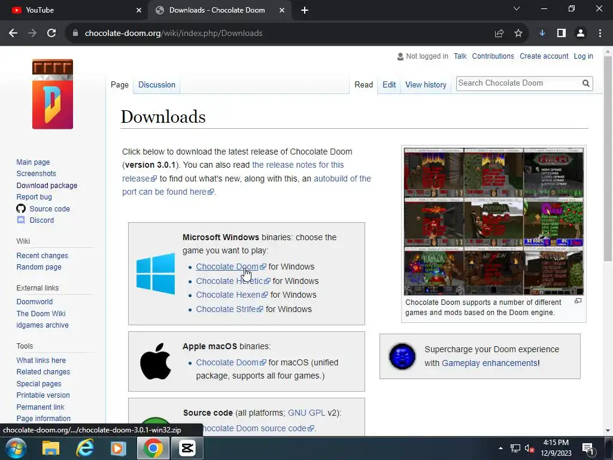
Task: Click the Apple logo image
Action: 156,361
